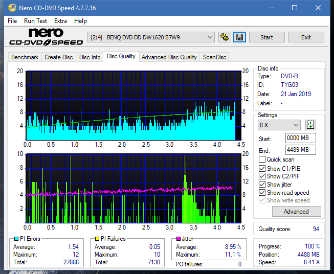Click the Progress 100 % value
Image resolution: width=334 pixels, height=274 pixels.
(x=312, y=246)
